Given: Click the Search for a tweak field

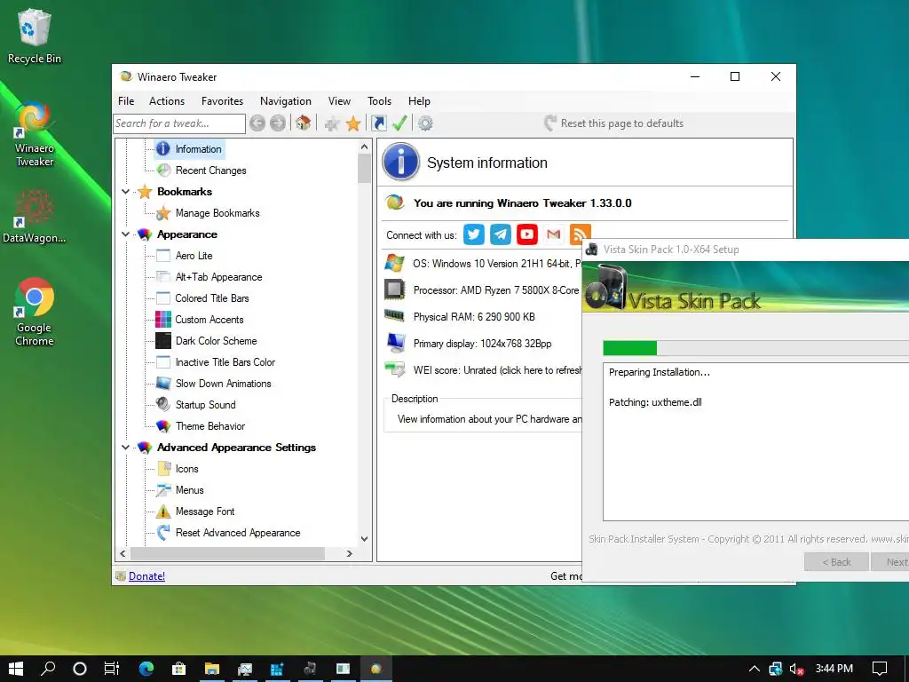Looking at the screenshot, I should [179, 123].
